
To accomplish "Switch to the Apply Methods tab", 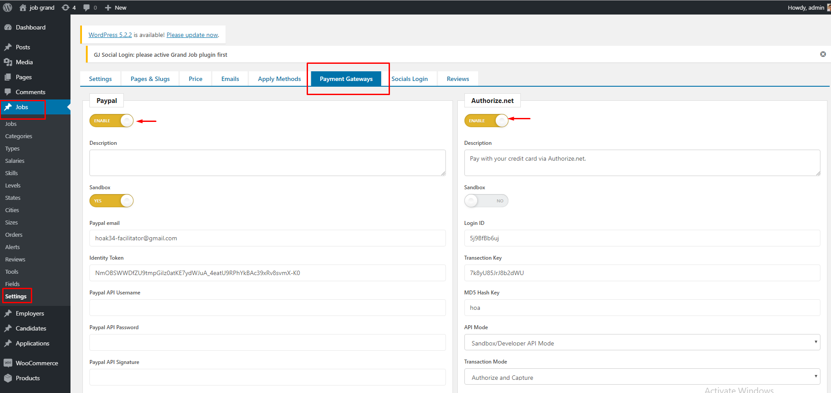I will click(x=279, y=79).
